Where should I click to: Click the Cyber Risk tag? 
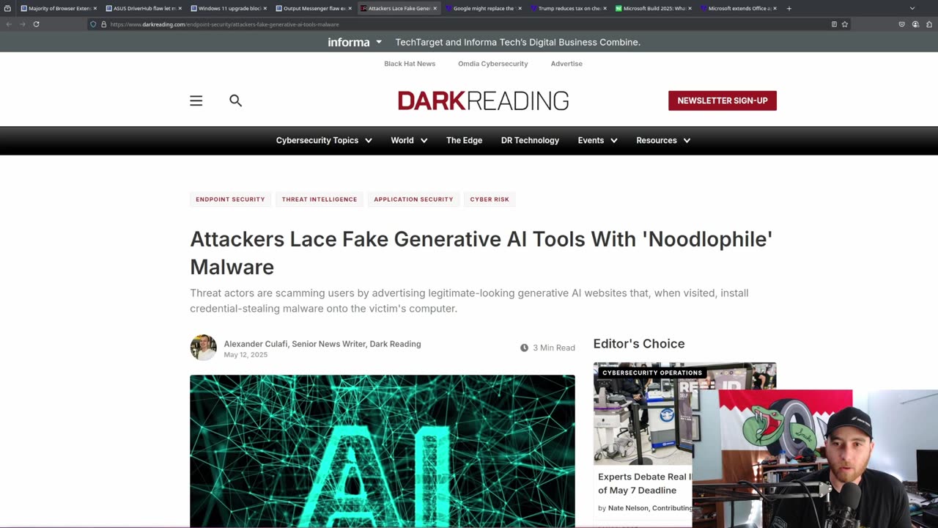pos(490,199)
